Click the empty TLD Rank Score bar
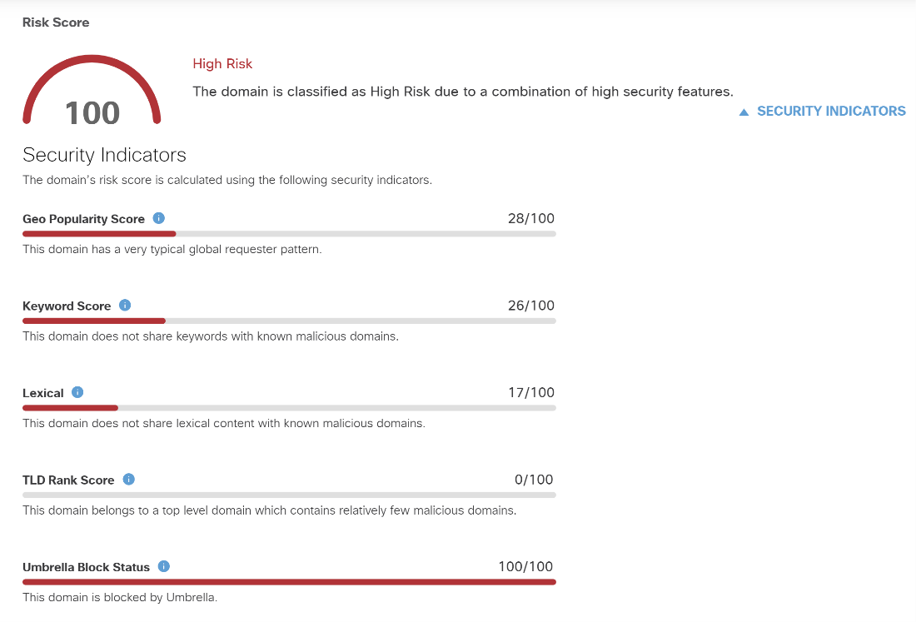Viewport: 916px width, 622px height. (x=289, y=495)
